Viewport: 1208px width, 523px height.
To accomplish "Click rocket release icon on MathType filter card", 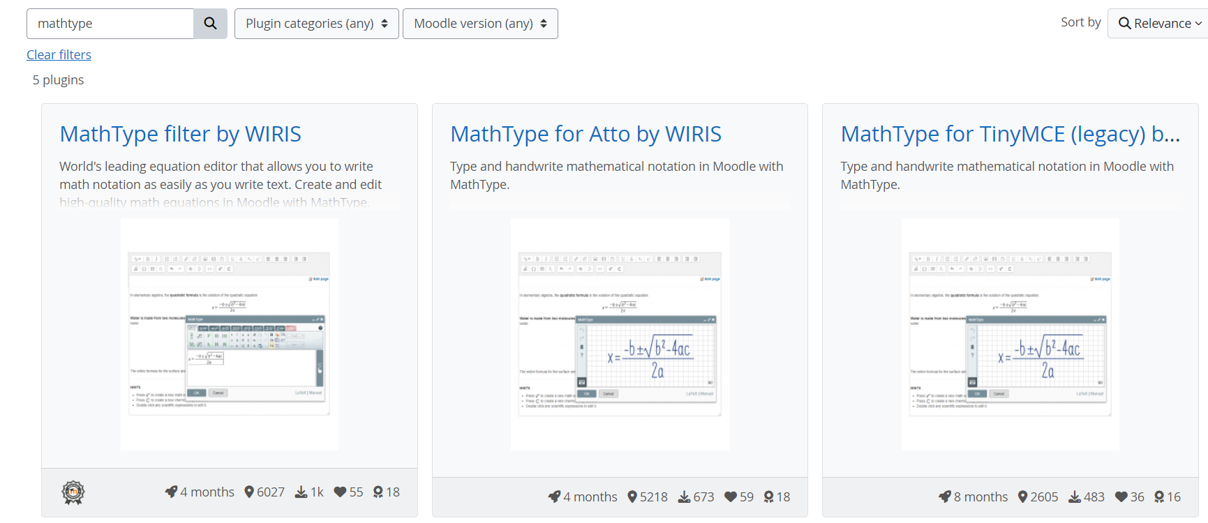I will 171,492.
